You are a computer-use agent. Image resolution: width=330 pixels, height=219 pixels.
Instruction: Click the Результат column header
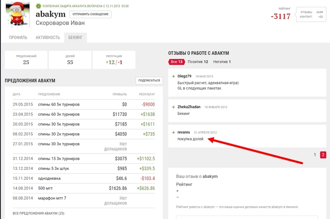pos(147,94)
